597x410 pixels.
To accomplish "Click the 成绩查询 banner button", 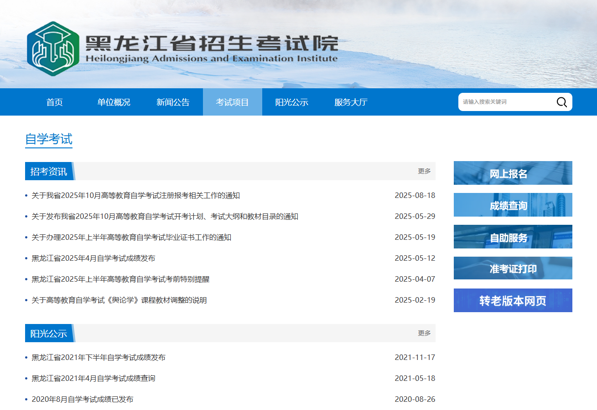I will tap(513, 205).
